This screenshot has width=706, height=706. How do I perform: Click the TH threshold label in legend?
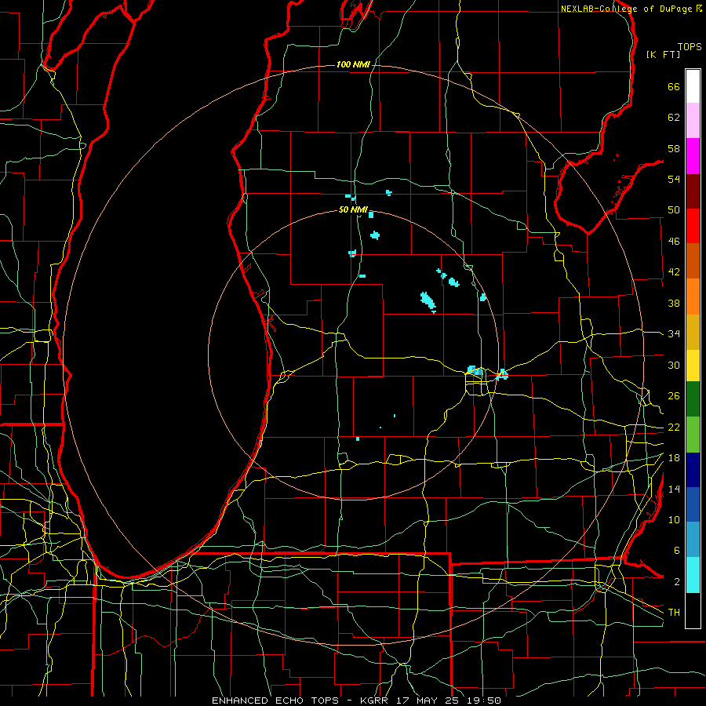(x=674, y=613)
